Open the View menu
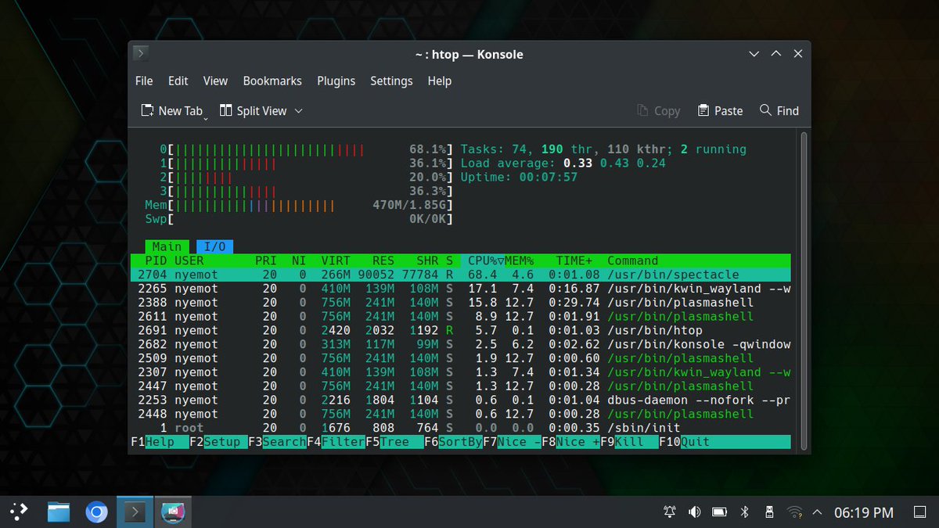939x528 pixels. tap(215, 81)
